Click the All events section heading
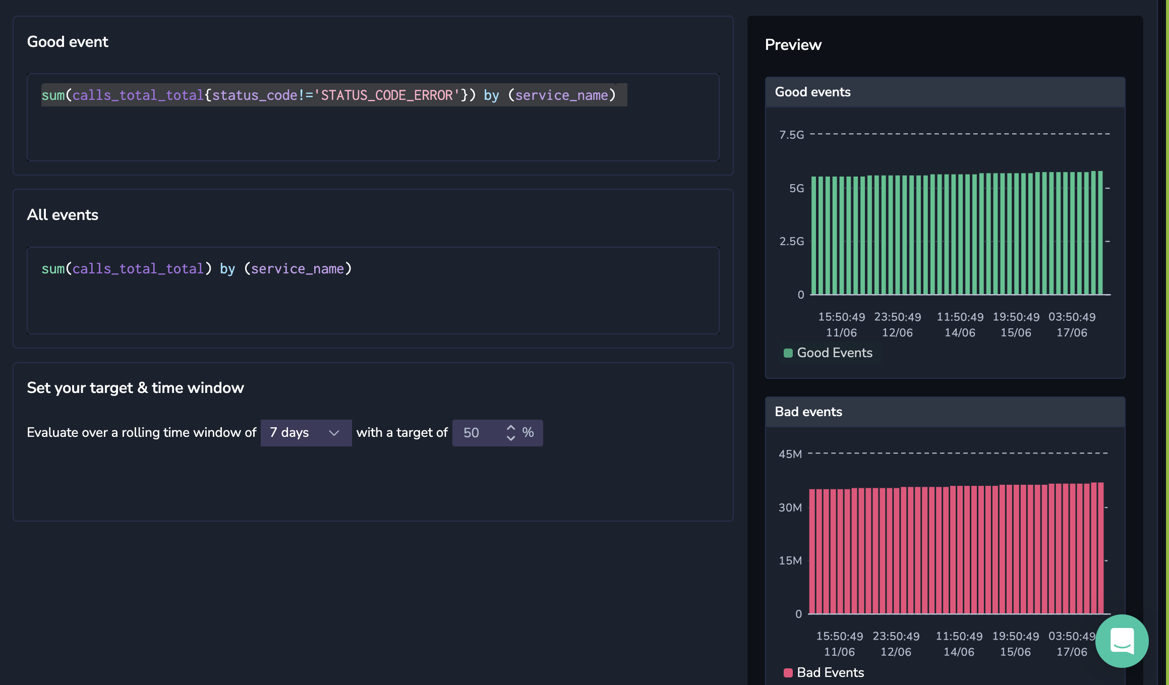The height and width of the screenshot is (685, 1169). 63,215
